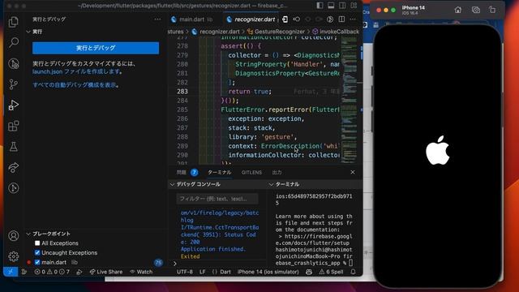519x292 pixels.
Task: Toggle secondary sidebar layout icon in title bar
Action: pos(342,6)
